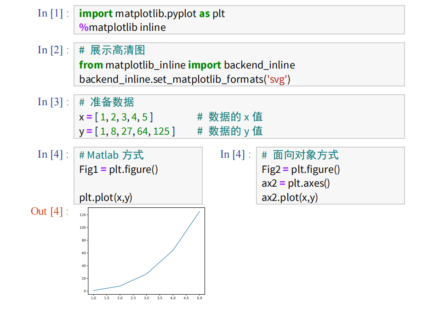Click the y-axis tick label 60
This screenshot has height=314, width=439.
[x=84, y=253]
